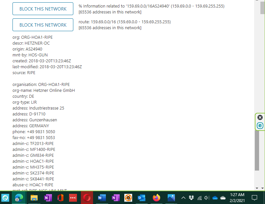
Task: Open Microsoft Office from taskbar
Action: pos(60,198)
